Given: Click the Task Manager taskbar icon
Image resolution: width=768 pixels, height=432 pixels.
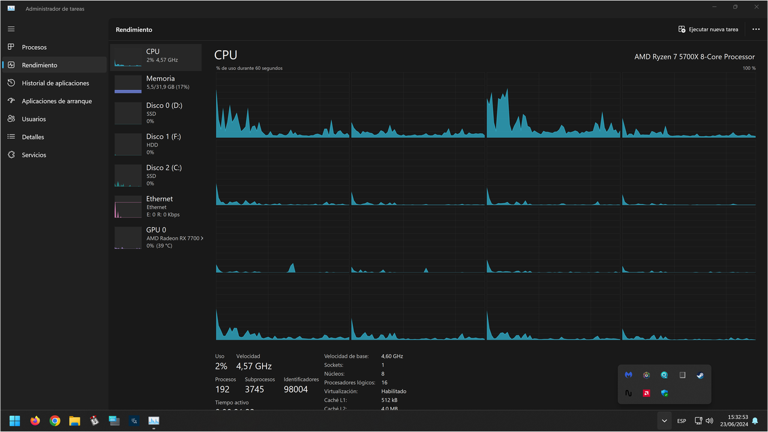Looking at the screenshot, I should [154, 421].
